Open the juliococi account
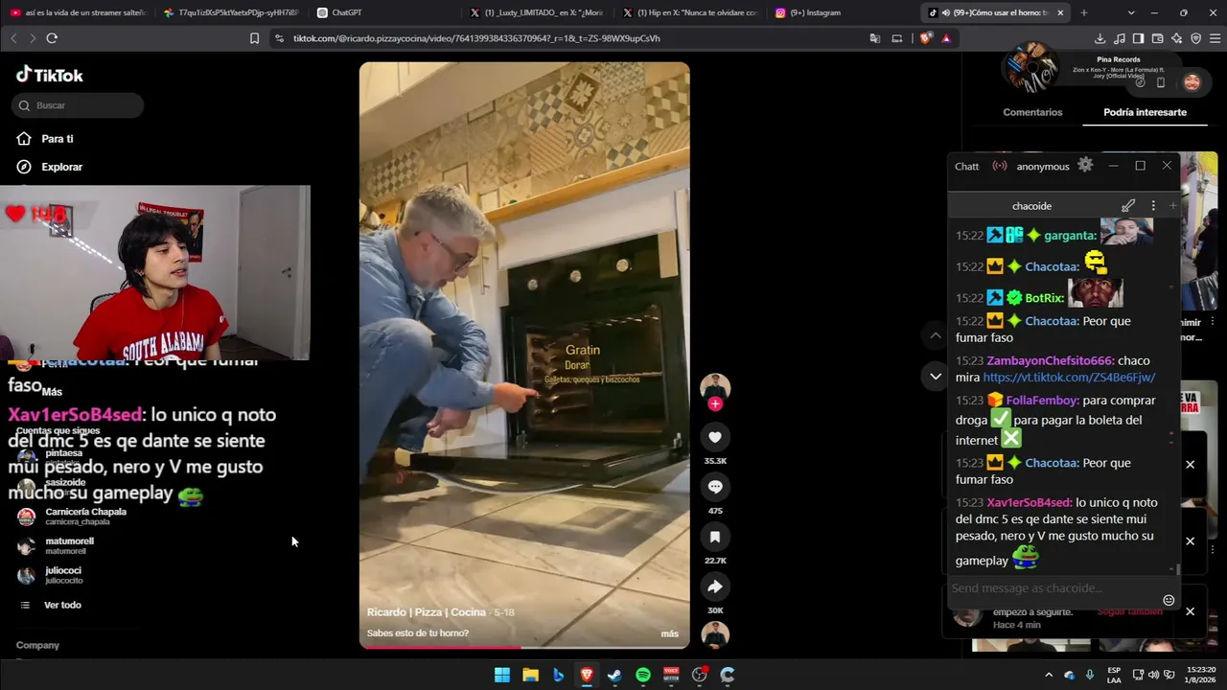1227x690 pixels. tap(50, 575)
